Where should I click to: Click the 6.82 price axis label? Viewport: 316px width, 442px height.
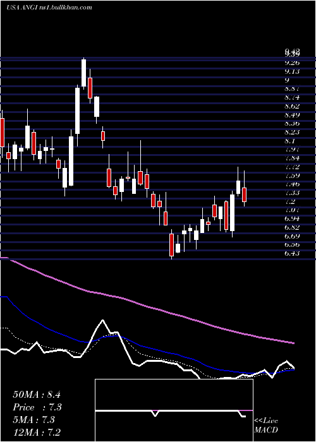(x=292, y=227)
